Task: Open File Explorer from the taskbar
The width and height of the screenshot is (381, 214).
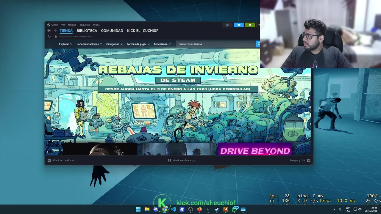Action: [147, 209]
